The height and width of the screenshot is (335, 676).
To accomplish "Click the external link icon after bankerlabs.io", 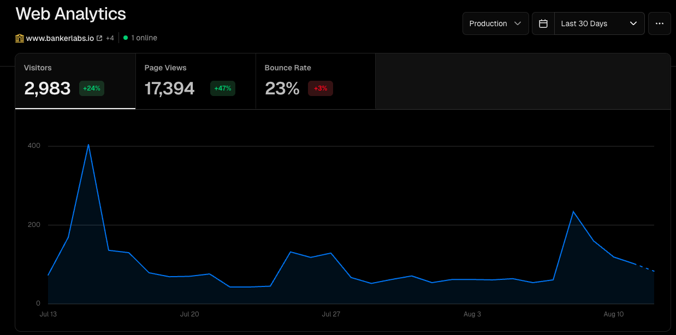I will [x=99, y=38].
